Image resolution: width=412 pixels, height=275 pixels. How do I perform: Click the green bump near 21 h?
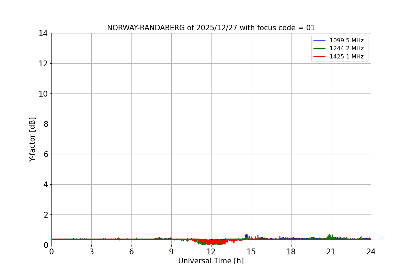[x=330, y=236]
